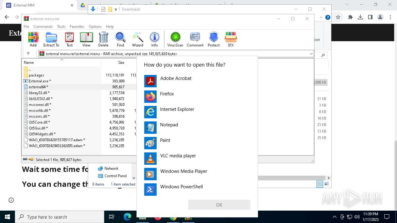The height and width of the screenshot is (223, 397).
Task: Open the Favorites menu
Action: click(x=77, y=27)
